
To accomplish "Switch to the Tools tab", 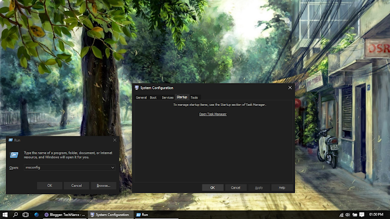I will (194, 97).
